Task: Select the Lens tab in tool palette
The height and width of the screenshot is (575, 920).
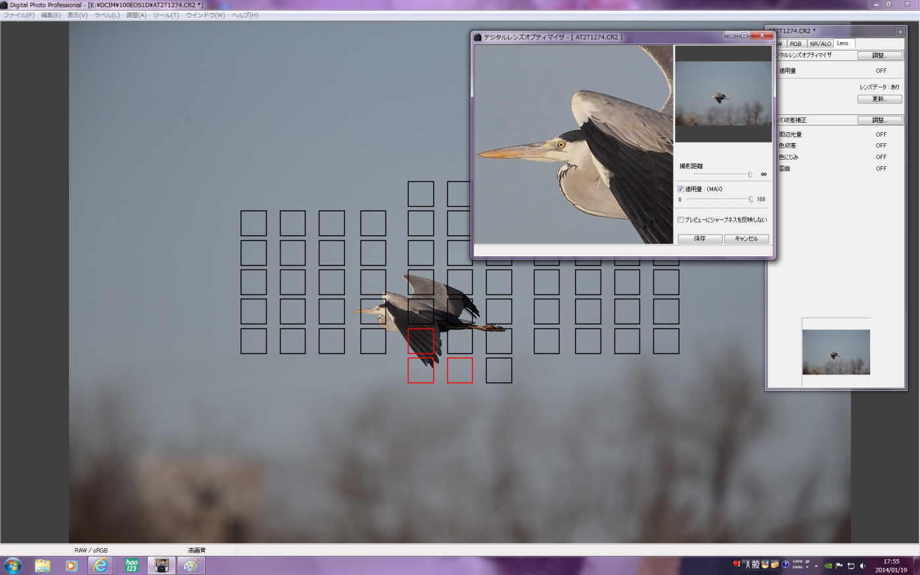Action: click(843, 43)
